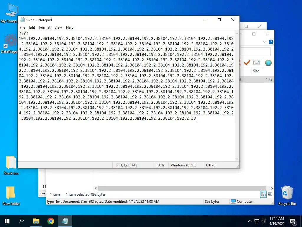Close the rear-most background window
This screenshot has height=227, width=302.
[260, 26]
